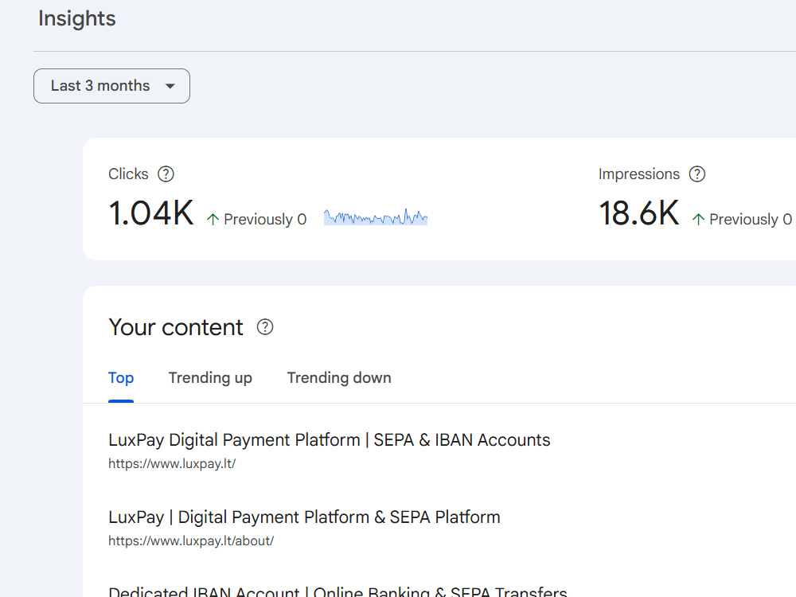This screenshot has height=597, width=796.
Task: Switch to the Trending up tab
Action: click(210, 378)
